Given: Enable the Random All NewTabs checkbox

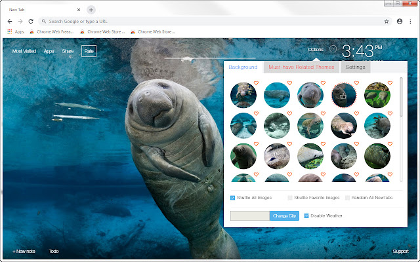Looking at the screenshot, I should click(347, 198).
